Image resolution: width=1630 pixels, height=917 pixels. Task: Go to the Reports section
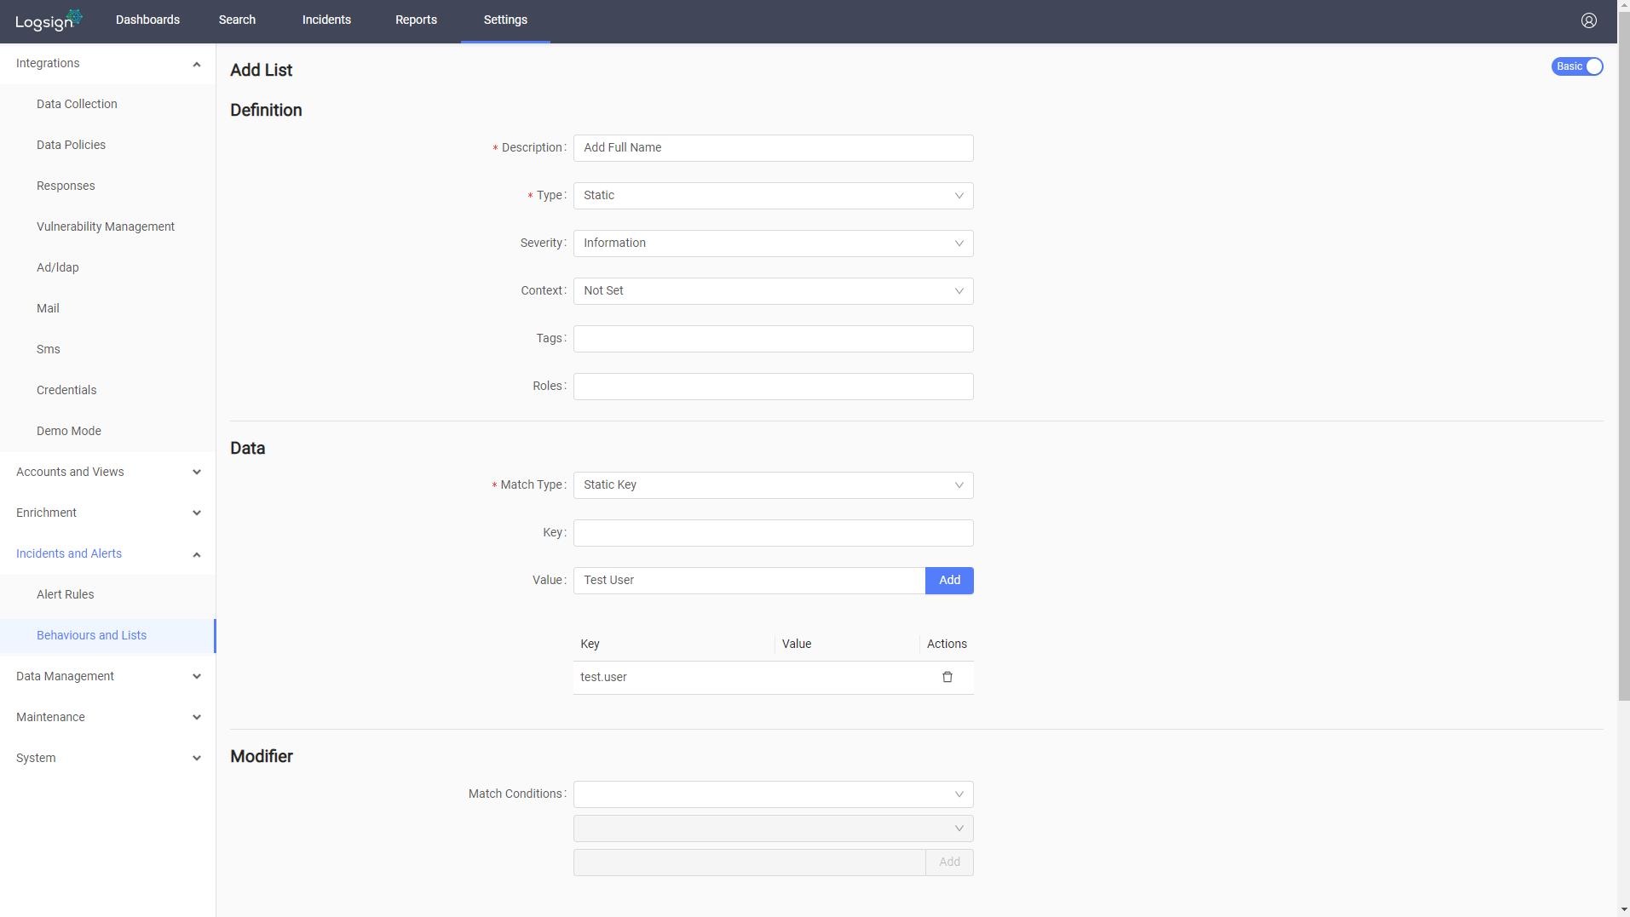[416, 20]
